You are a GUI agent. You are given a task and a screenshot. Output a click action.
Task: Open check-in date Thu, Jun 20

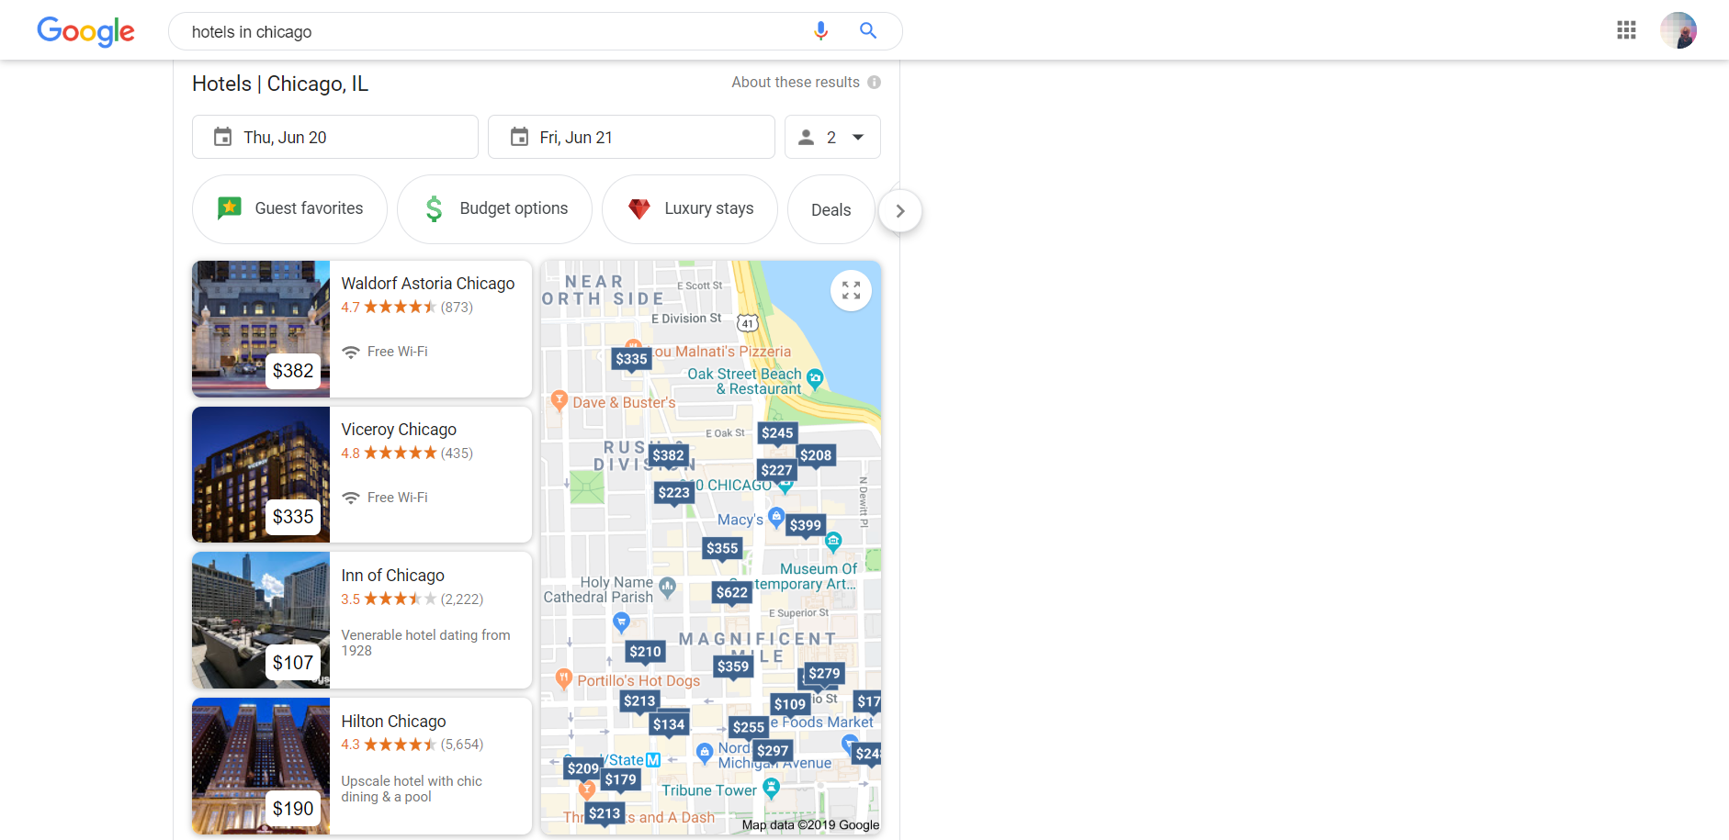click(334, 137)
